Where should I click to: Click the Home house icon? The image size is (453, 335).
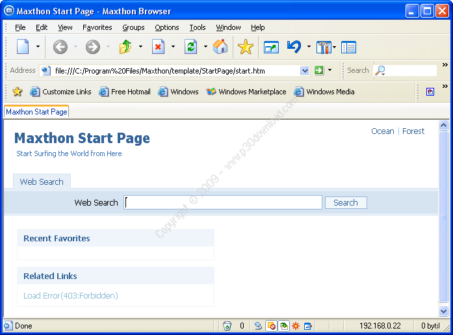220,47
